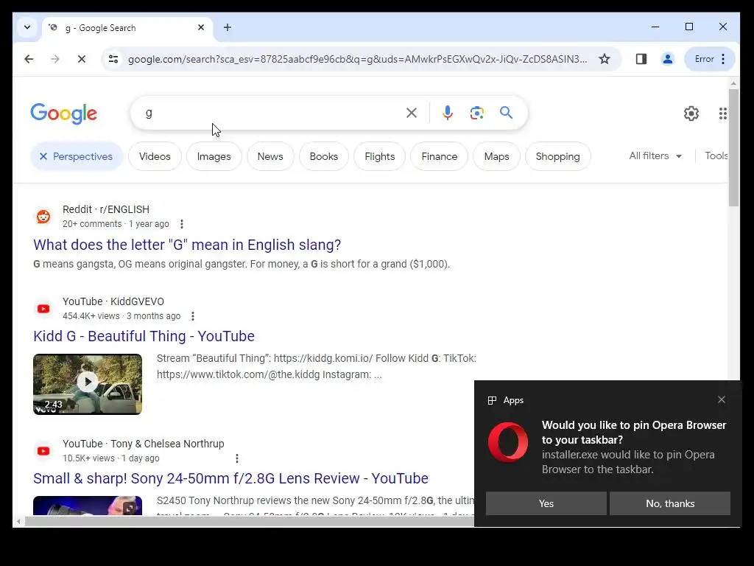Click the 'YouTube · KiddGVEVO' source text

[113, 301]
